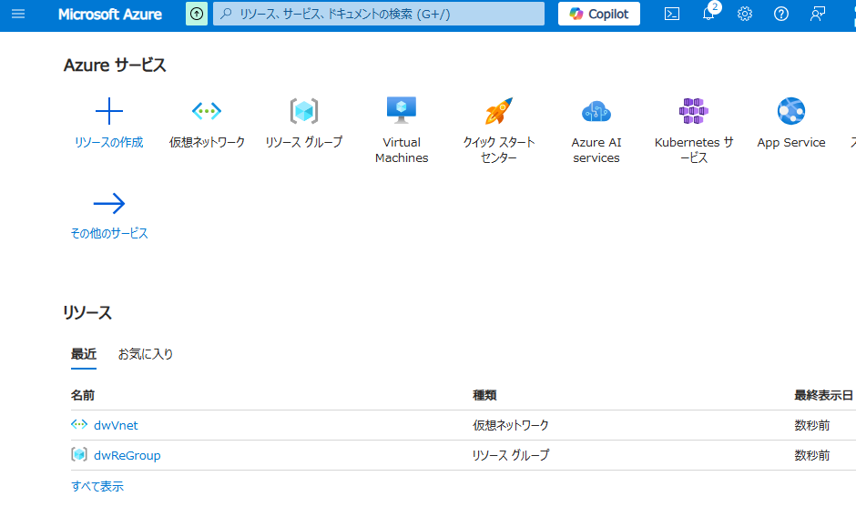This screenshot has height=527, width=856.
Task: Open the notifications bell
Action: 708,15
